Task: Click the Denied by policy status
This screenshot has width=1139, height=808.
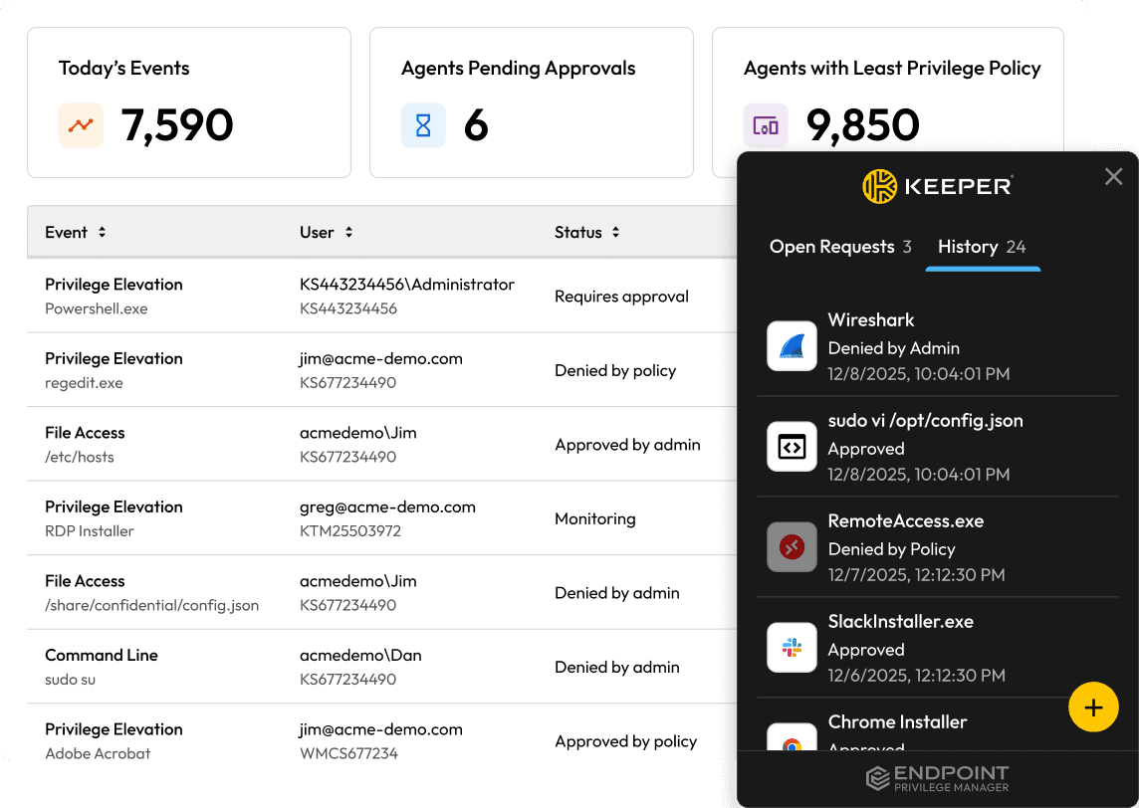Action: point(615,370)
